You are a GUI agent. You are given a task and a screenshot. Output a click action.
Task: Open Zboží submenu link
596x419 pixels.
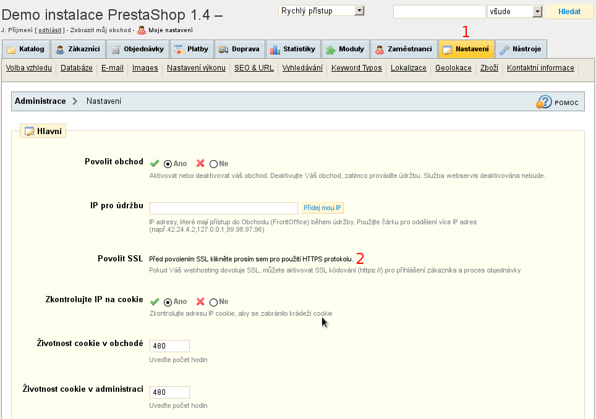coord(489,68)
